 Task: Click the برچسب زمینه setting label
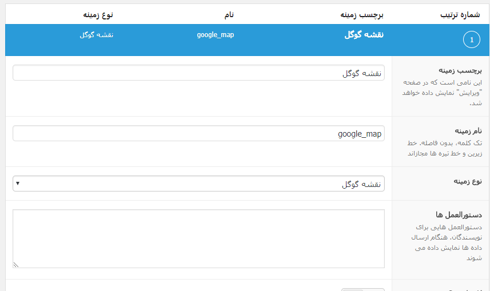pos(460,71)
